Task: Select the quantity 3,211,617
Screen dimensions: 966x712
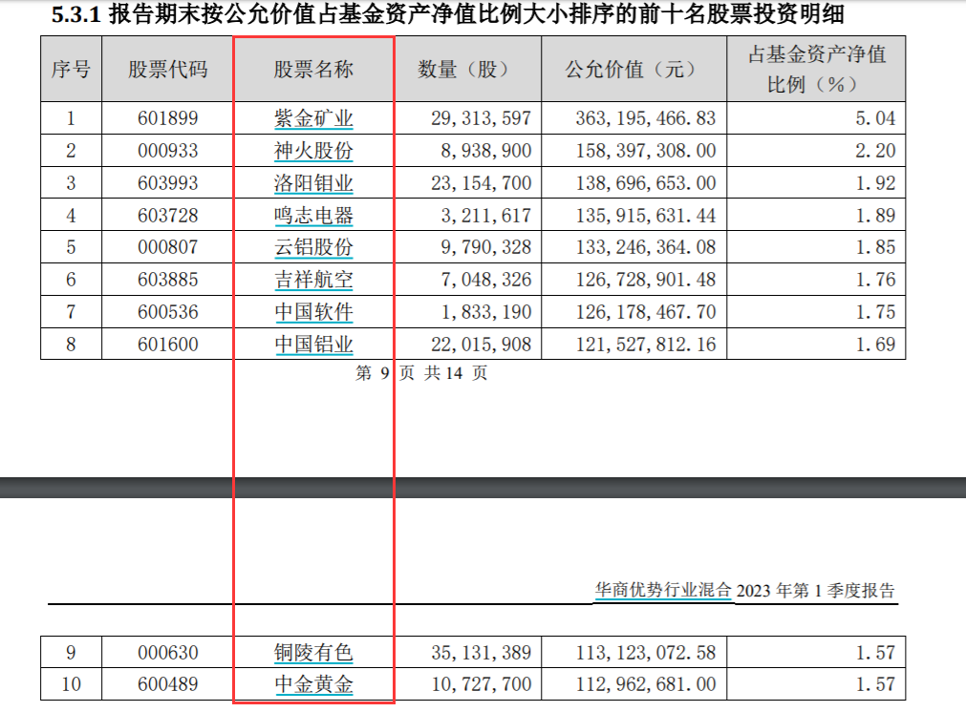Action: [486, 216]
